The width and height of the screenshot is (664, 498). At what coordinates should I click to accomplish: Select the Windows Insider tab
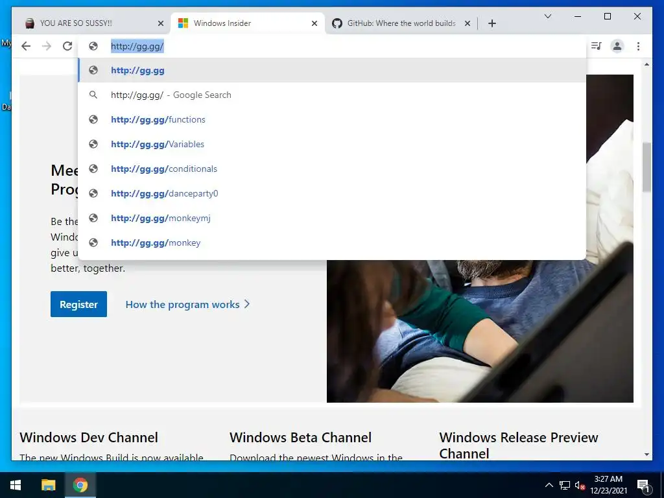coord(248,23)
